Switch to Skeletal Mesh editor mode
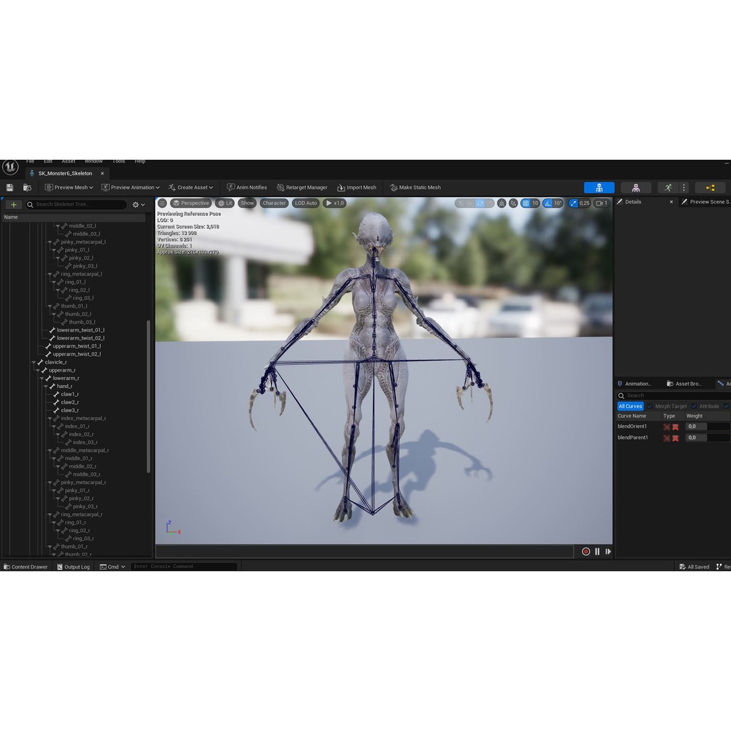 (x=636, y=187)
